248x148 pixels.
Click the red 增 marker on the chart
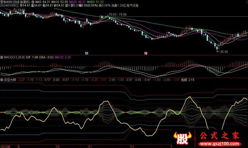click(x=146, y=53)
